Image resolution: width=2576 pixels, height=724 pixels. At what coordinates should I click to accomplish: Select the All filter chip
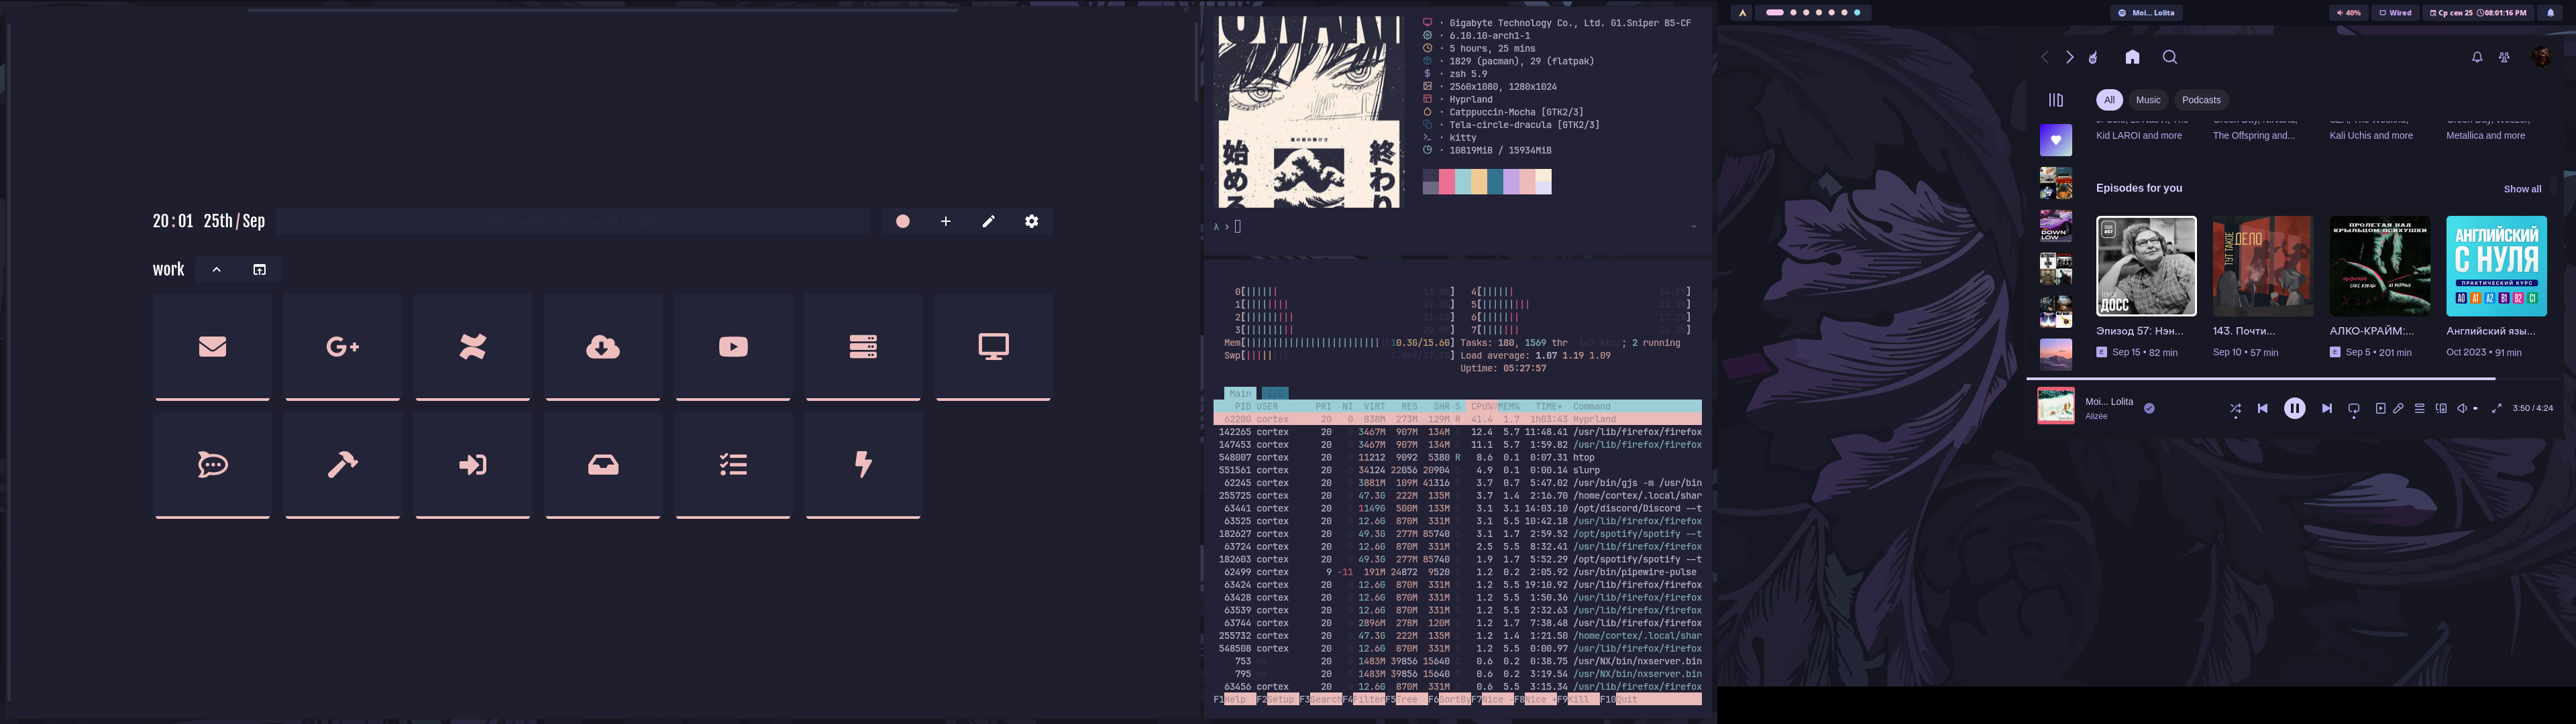coord(2109,100)
